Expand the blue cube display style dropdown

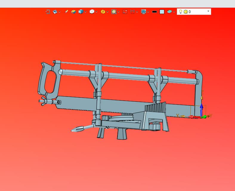pos(85,12)
